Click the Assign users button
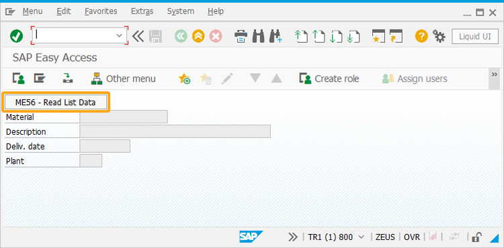 [x=415, y=78]
